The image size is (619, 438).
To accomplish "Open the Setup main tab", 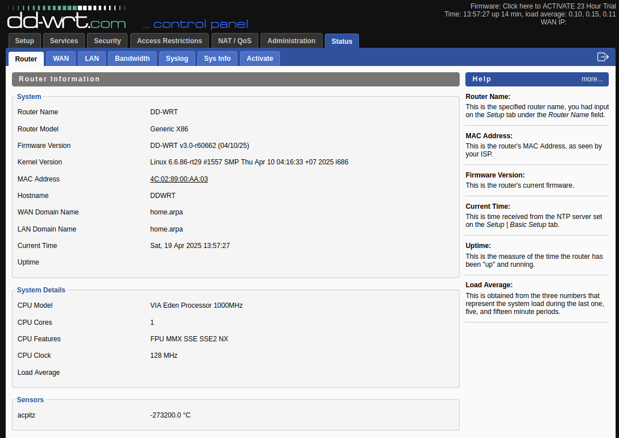I will pyautogui.click(x=24, y=40).
